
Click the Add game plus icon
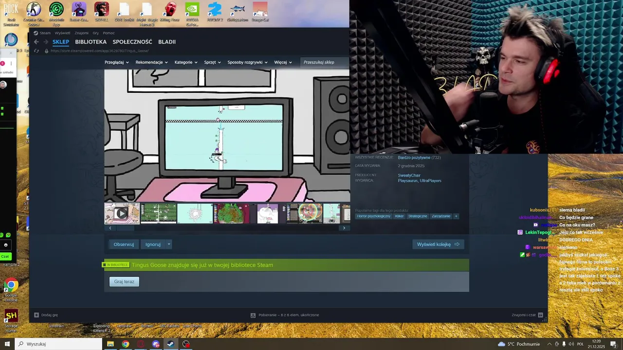click(x=37, y=315)
